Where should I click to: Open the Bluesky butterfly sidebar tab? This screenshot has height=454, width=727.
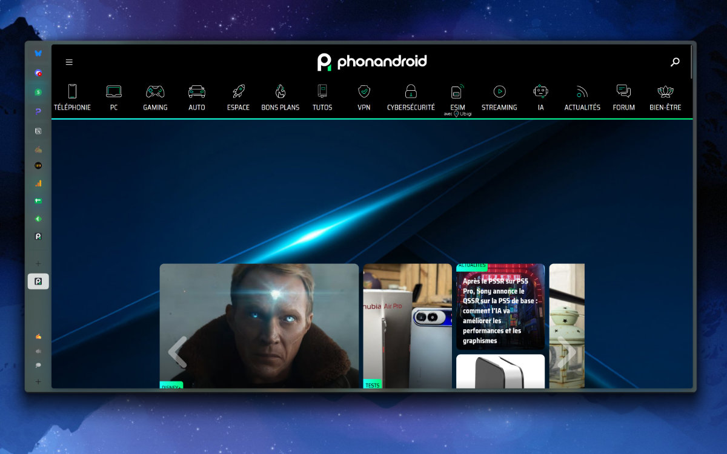pos(38,53)
